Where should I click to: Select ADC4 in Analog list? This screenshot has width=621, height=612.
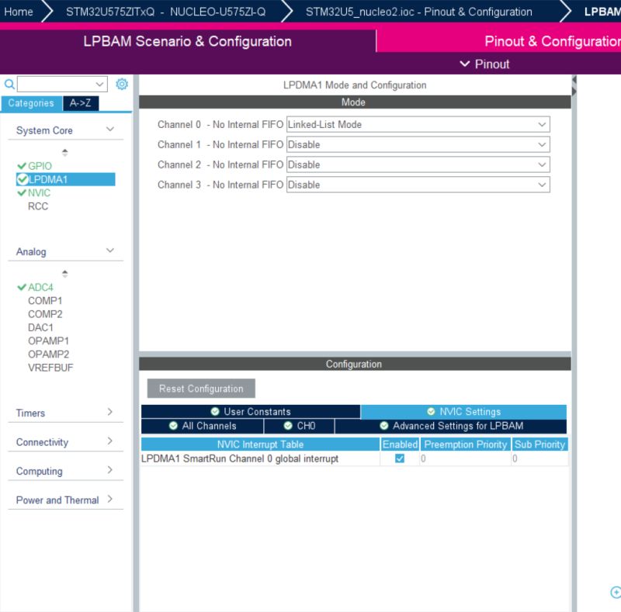(40, 287)
